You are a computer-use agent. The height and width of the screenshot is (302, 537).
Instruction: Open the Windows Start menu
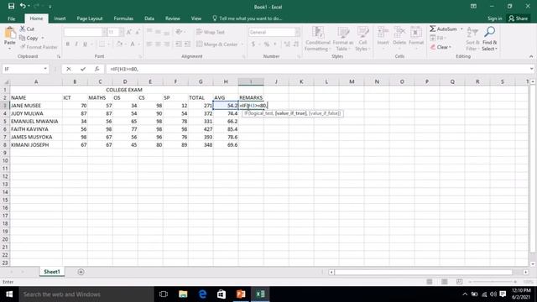click(9, 294)
